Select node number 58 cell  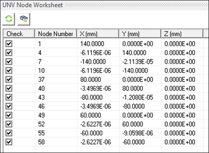click(56, 142)
